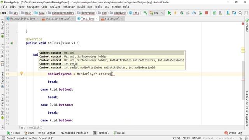Click case R.id.button3 in the code
The width and height of the screenshot is (249, 140).
coord(57,105)
